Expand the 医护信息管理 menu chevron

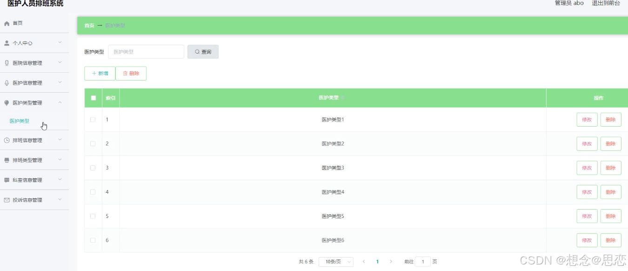(x=60, y=83)
